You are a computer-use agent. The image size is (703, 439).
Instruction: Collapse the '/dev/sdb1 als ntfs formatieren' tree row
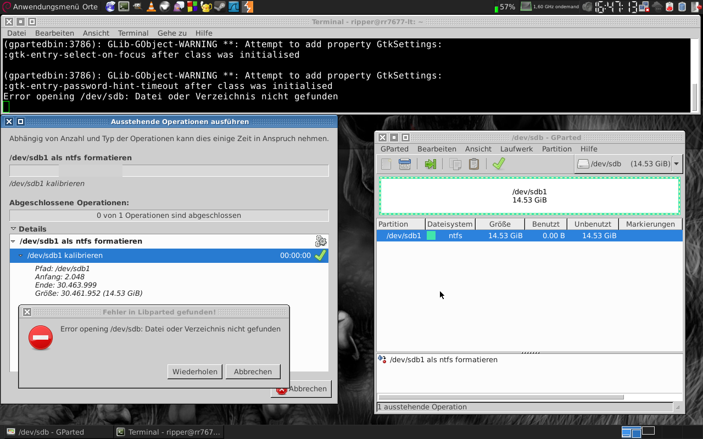(x=13, y=241)
